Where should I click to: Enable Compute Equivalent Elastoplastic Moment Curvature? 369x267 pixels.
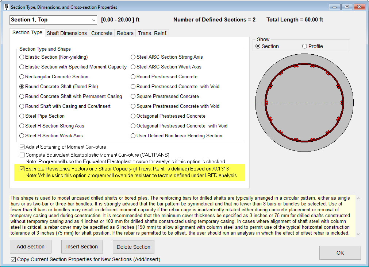[x=22, y=155]
